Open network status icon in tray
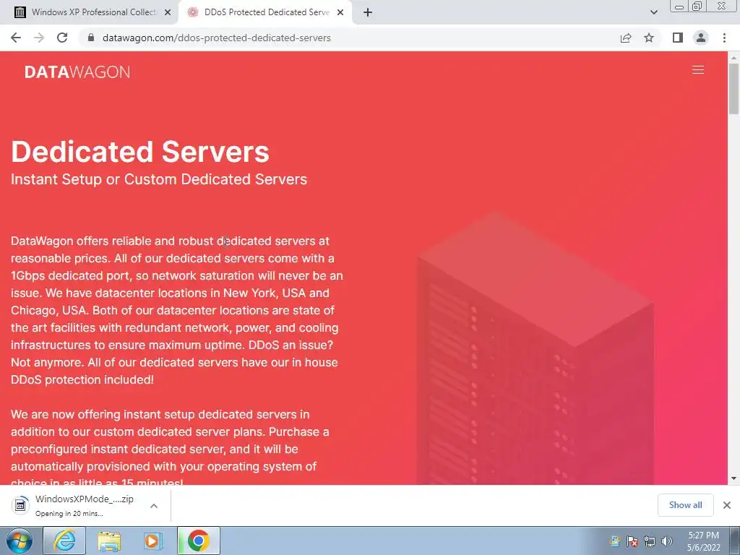Image resolution: width=740 pixels, height=555 pixels. point(650,541)
